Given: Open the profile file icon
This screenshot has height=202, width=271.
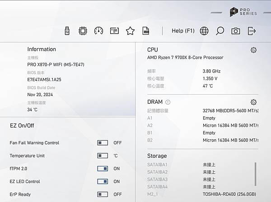Looking at the screenshot, I should 146,31.
